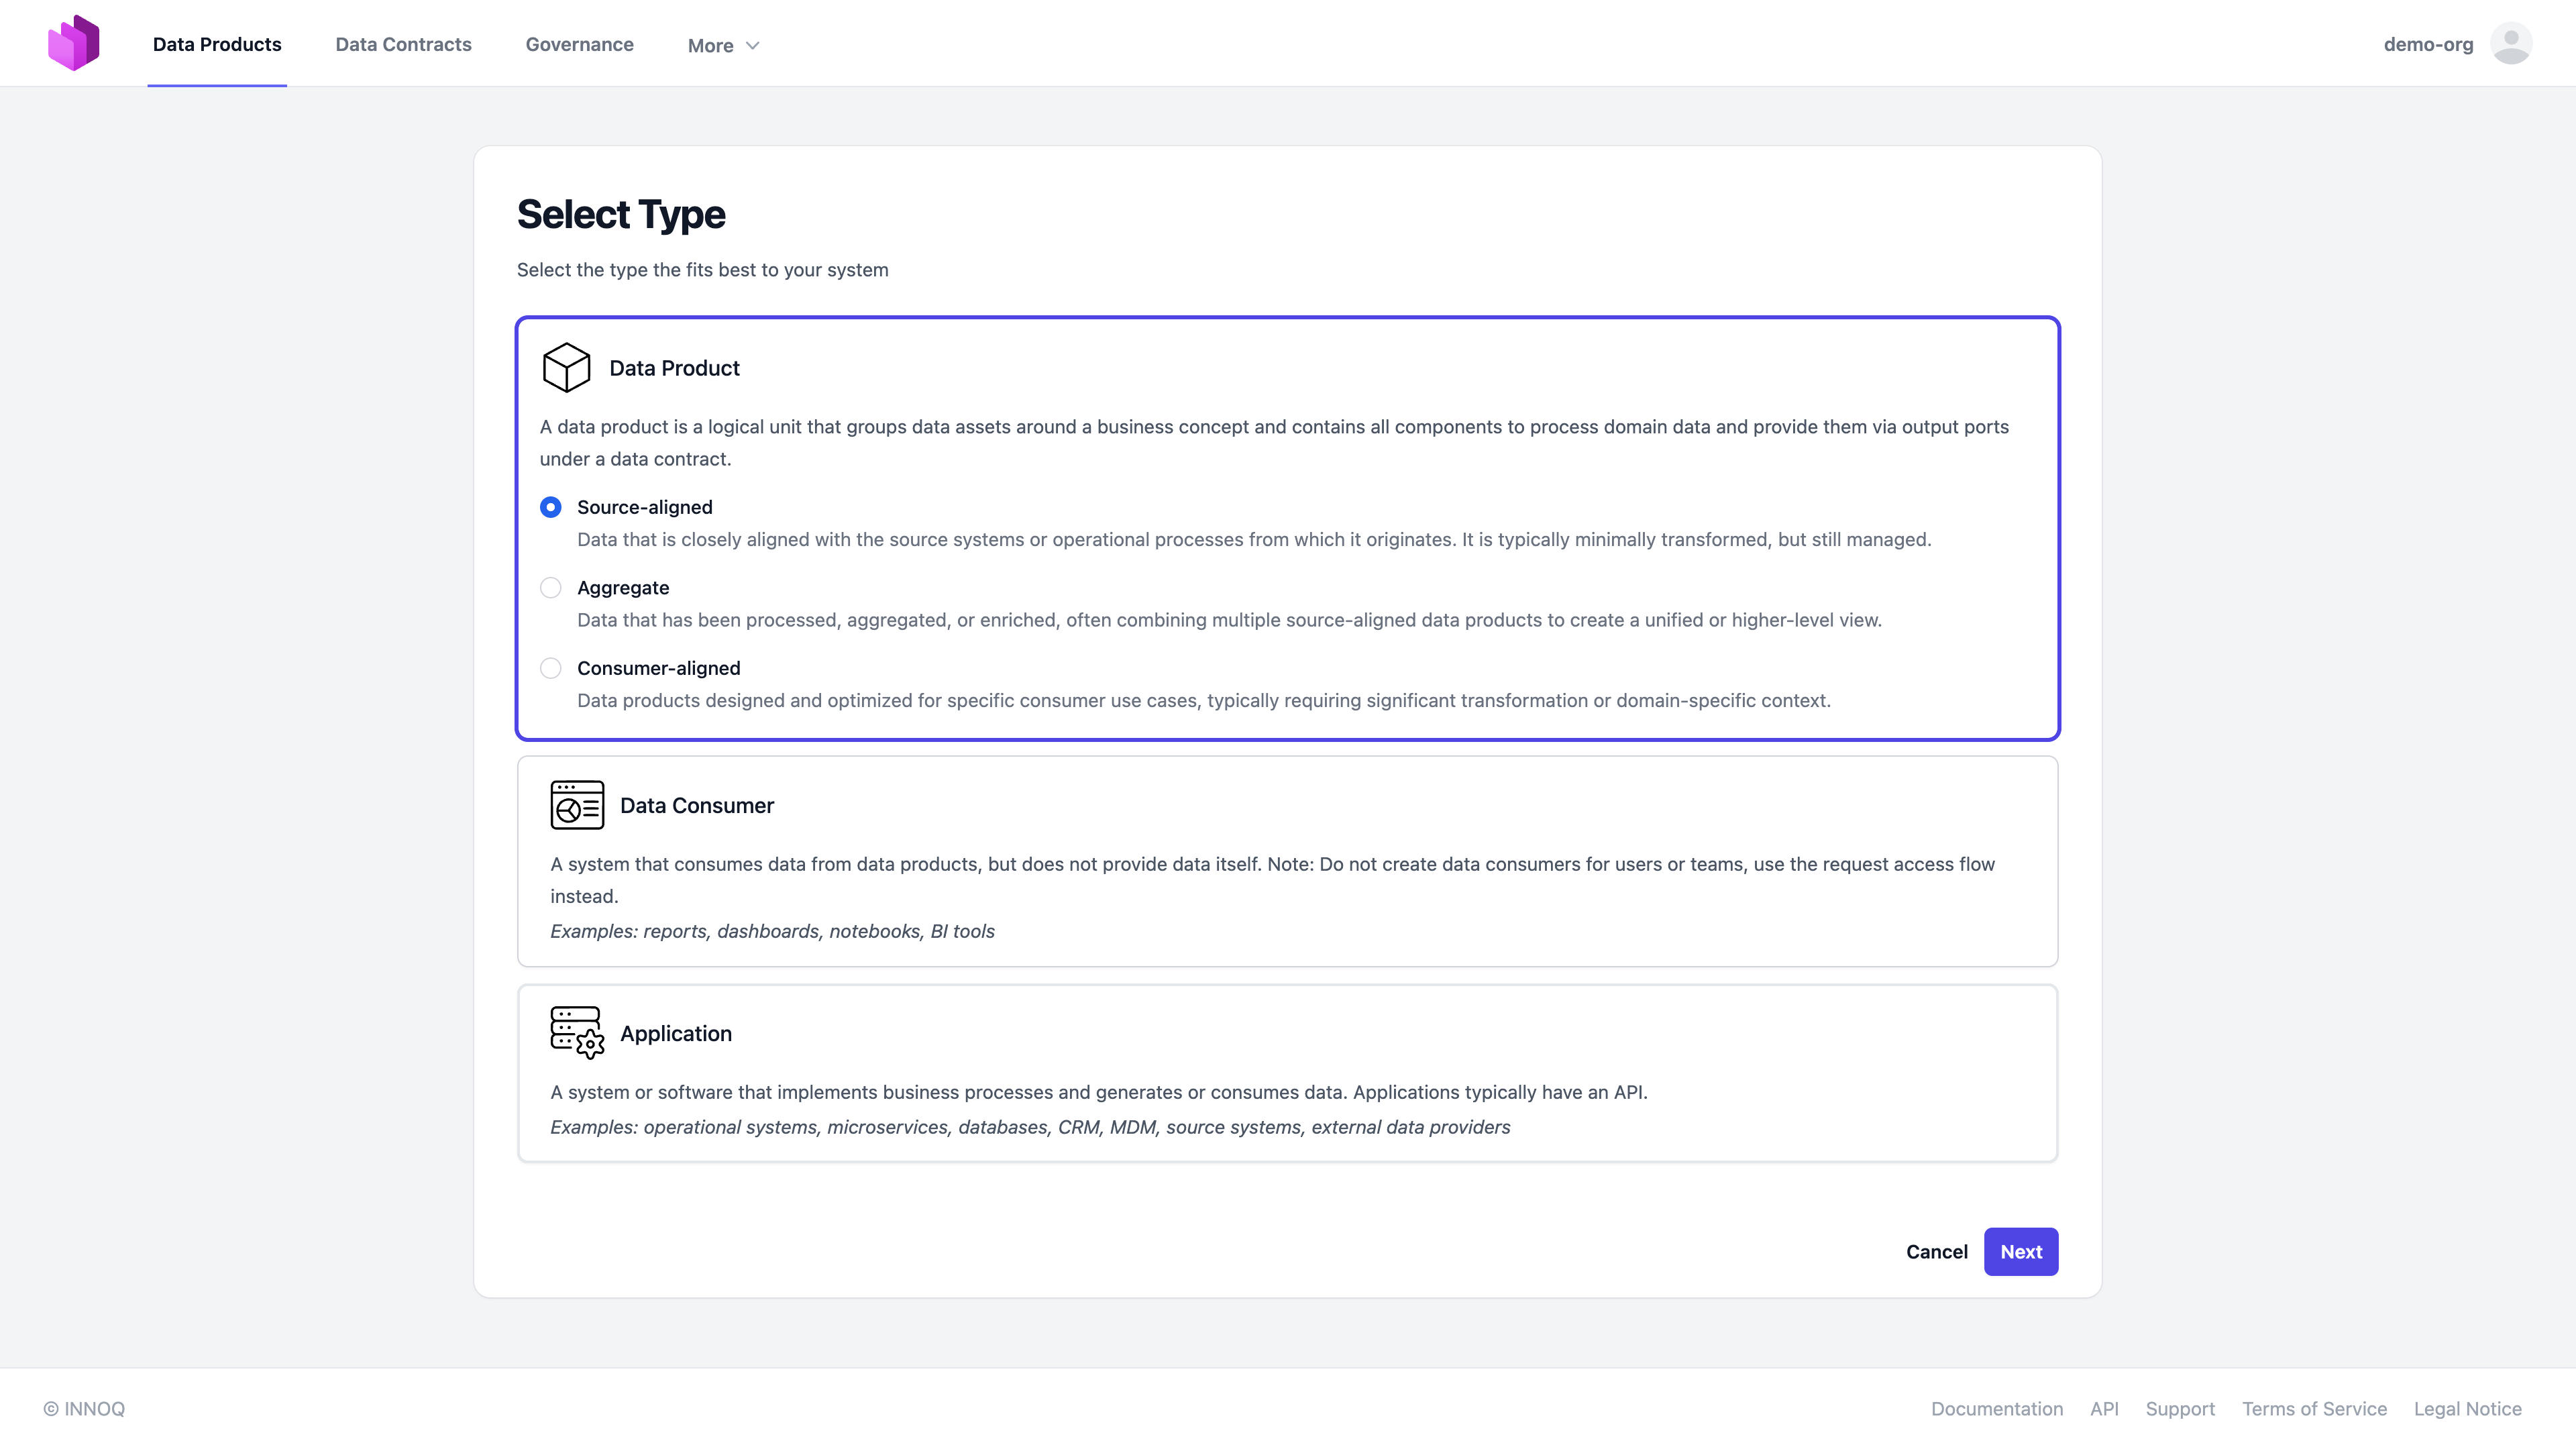Select the Source-aligned radio button
Screen dimensions: 2576x1449
[x=550, y=507]
